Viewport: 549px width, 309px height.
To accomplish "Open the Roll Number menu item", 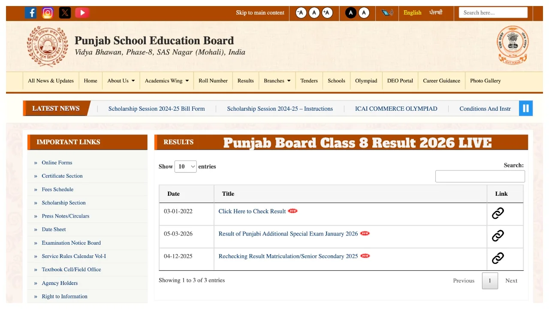I will coord(213,81).
